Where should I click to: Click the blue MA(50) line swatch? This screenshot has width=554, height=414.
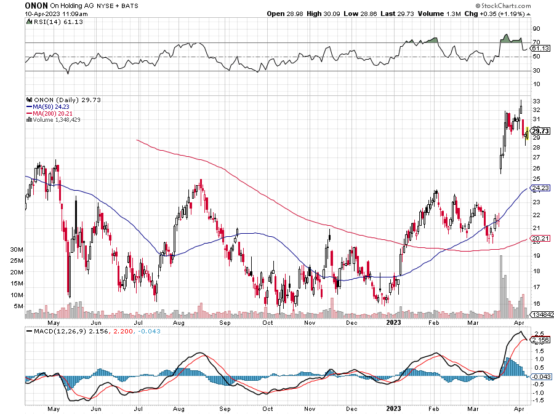[x=30, y=106]
